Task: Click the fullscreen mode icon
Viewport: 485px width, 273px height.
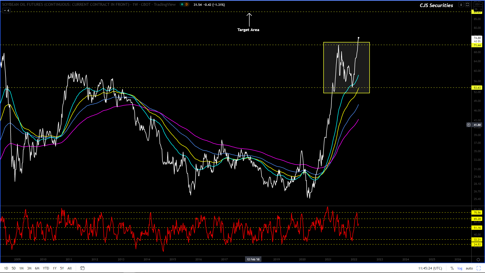Action: 479,268
